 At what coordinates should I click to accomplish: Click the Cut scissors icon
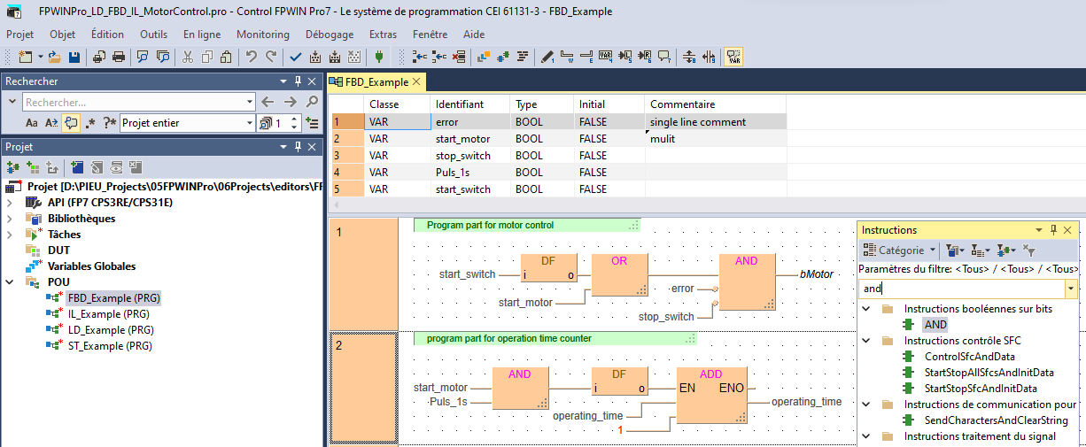pyautogui.click(x=187, y=58)
